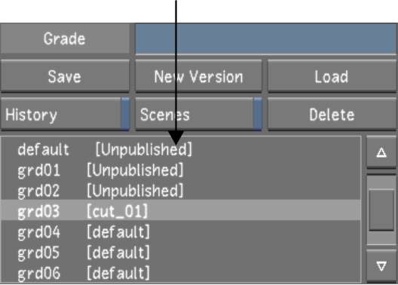Select grd04 default in the list
The width and height of the screenshot is (398, 285).
click(x=181, y=231)
